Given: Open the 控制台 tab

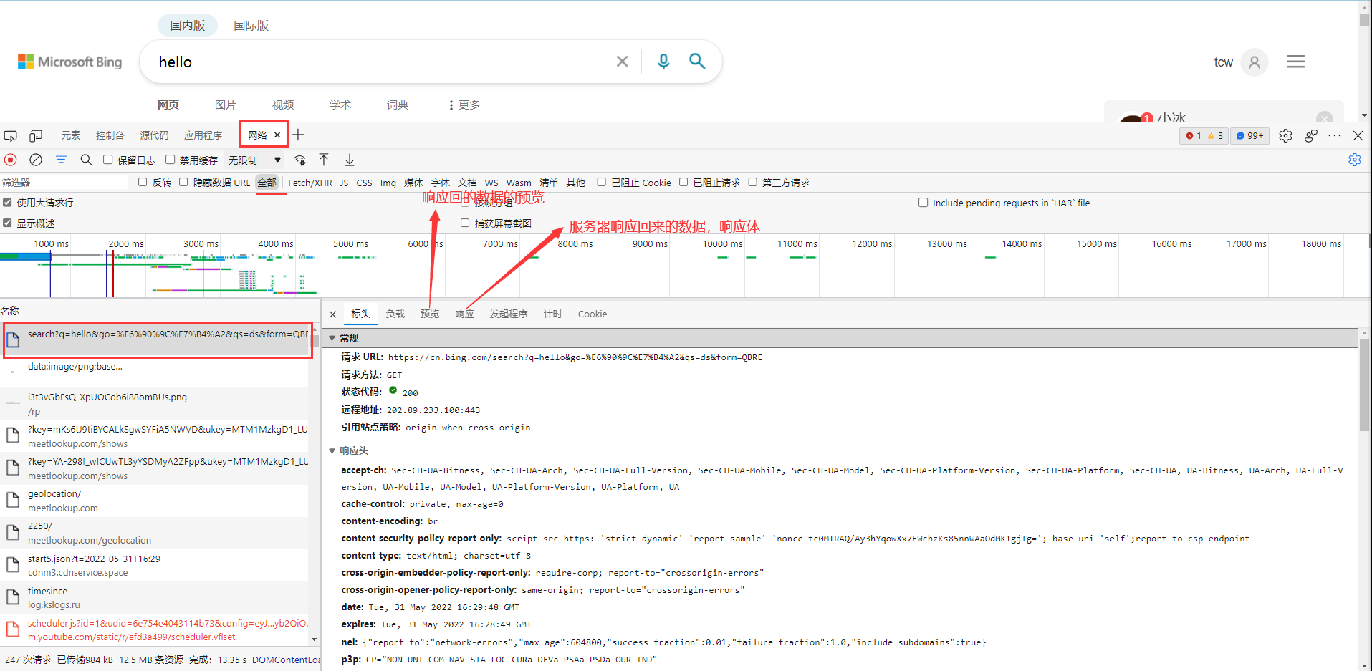Looking at the screenshot, I should point(110,135).
